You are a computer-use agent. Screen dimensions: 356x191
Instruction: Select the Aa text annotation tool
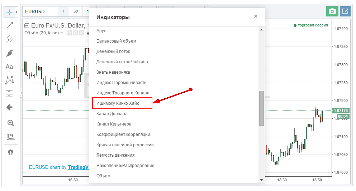click(x=9, y=67)
